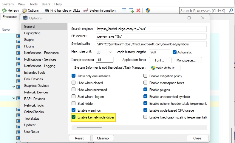Click the Monospace... button

point(187,60)
